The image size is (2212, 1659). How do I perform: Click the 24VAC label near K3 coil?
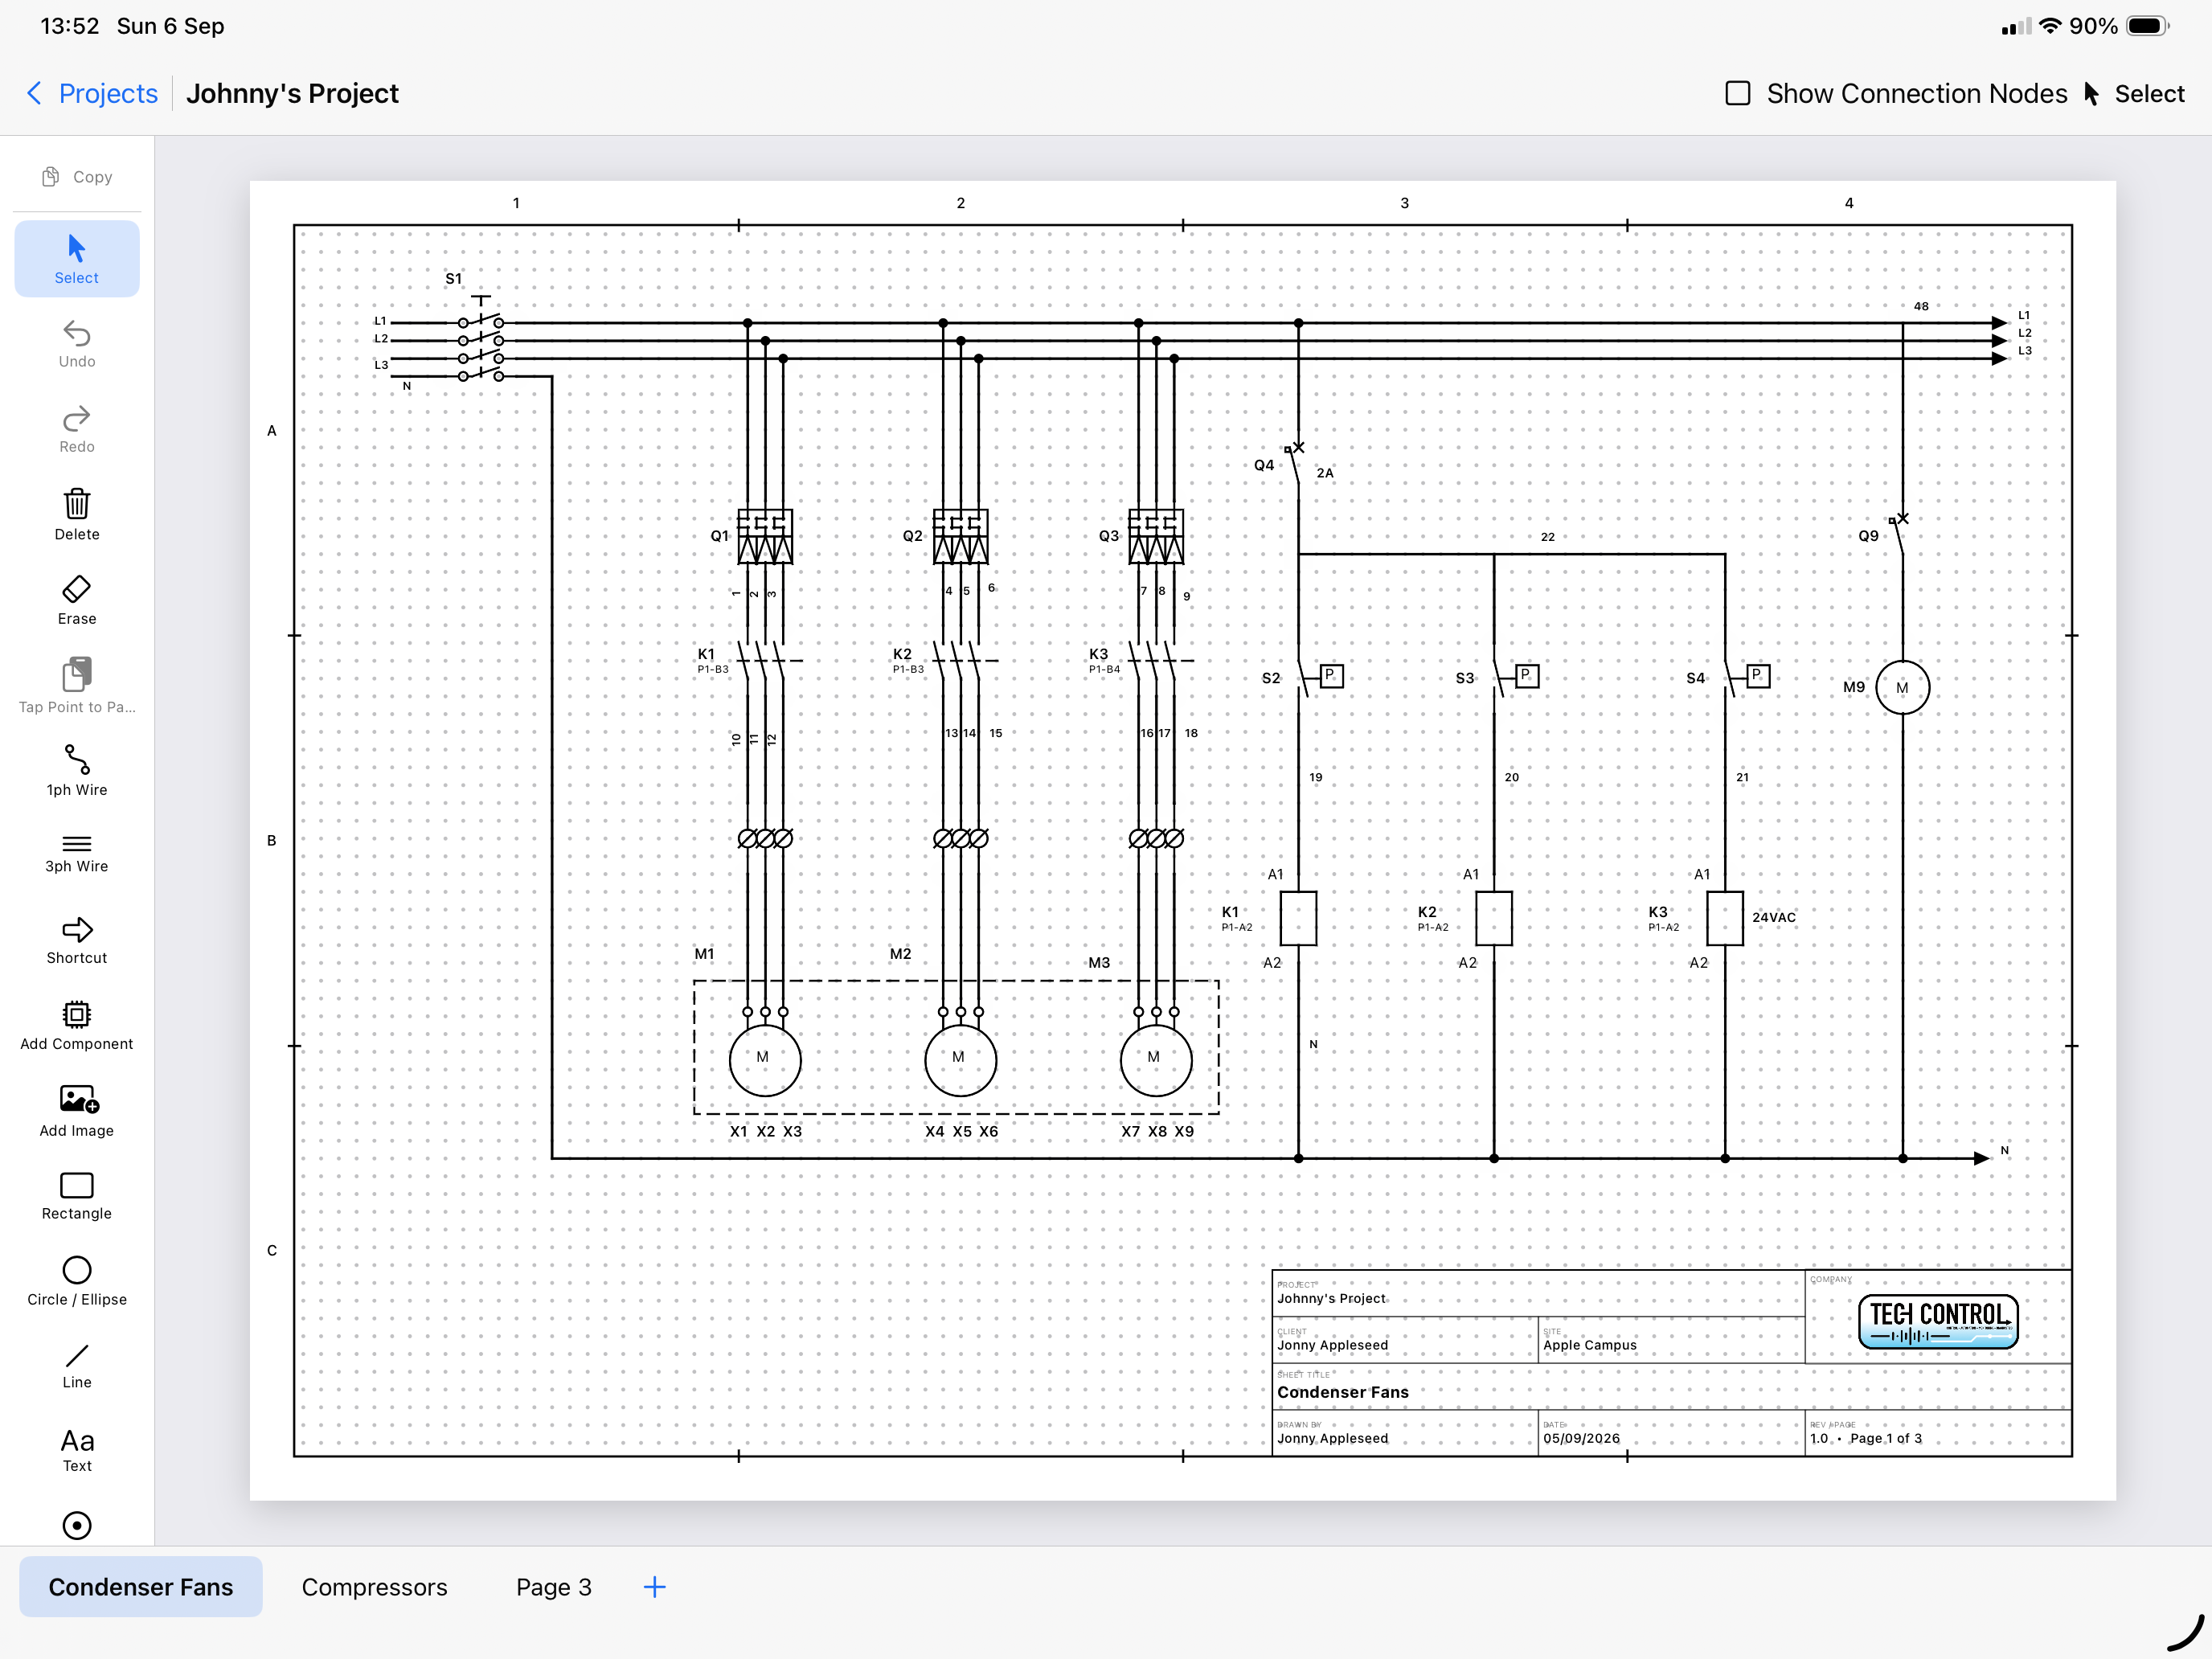pos(1773,917)
